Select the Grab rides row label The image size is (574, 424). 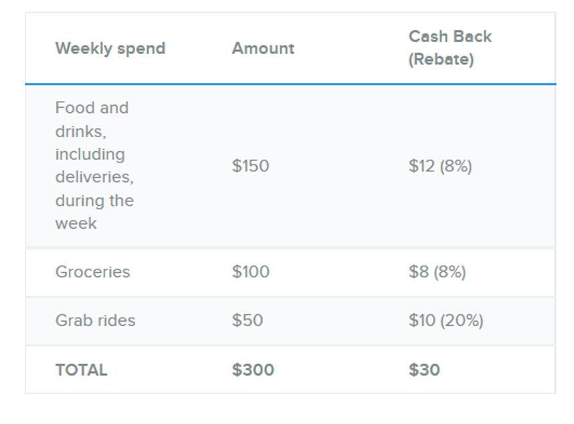95,320
